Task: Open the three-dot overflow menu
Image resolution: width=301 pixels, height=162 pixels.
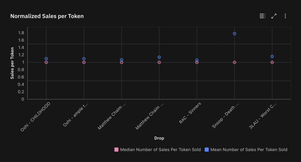Action: tap(285, 16)
